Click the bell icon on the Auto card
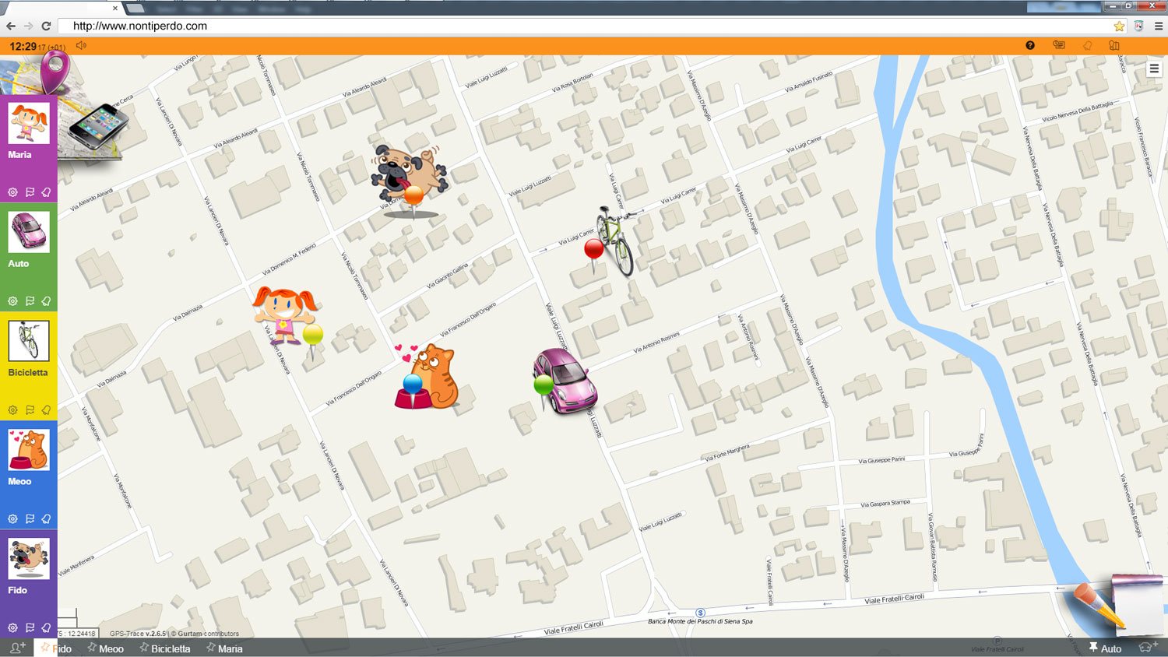 [x=46, y=301]
